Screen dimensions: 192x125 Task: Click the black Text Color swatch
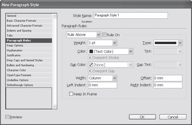pos(91,52)
